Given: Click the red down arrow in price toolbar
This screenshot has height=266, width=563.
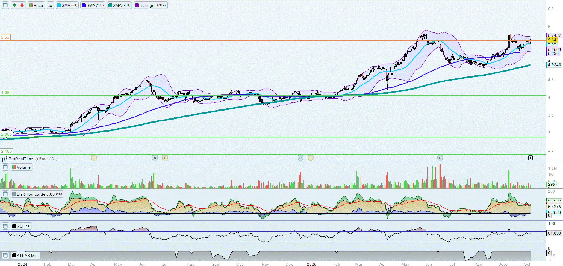Looking at the screenshot, I should [x=22, y=5].
